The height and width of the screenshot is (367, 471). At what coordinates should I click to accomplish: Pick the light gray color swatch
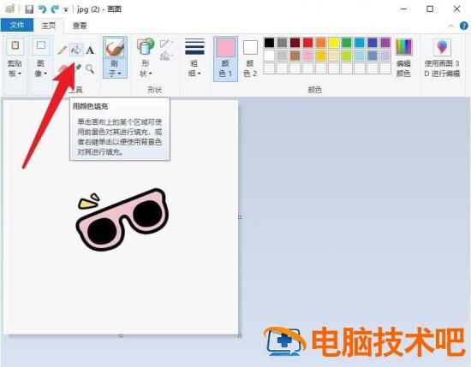[282, 56]
